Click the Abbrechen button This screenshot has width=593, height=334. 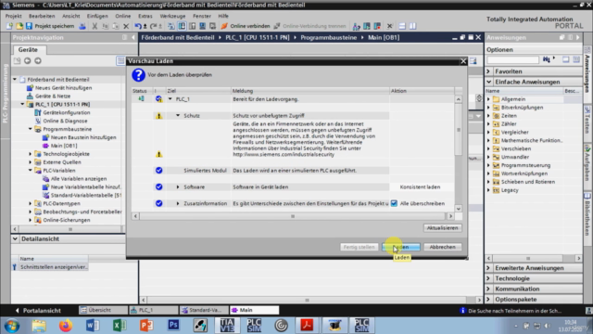[x=442, y=247]
